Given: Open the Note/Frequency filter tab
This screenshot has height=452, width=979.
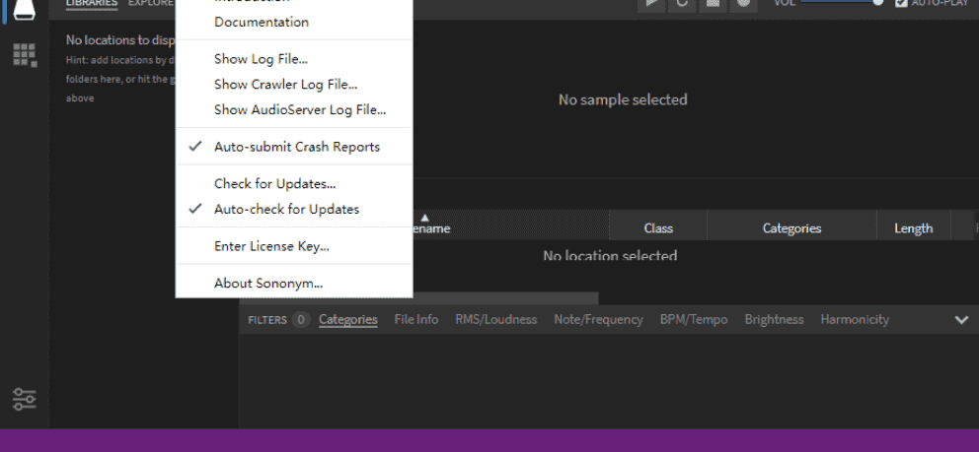Looking at the screenshot, I should (x=598, y=319).
